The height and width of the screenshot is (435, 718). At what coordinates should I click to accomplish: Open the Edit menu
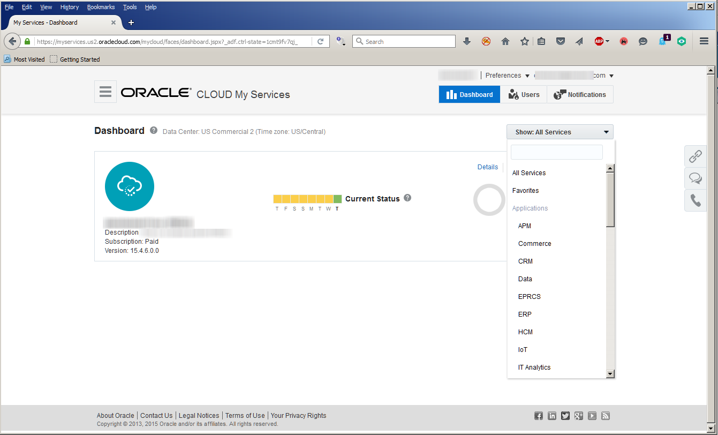click(x=27, y=7)
